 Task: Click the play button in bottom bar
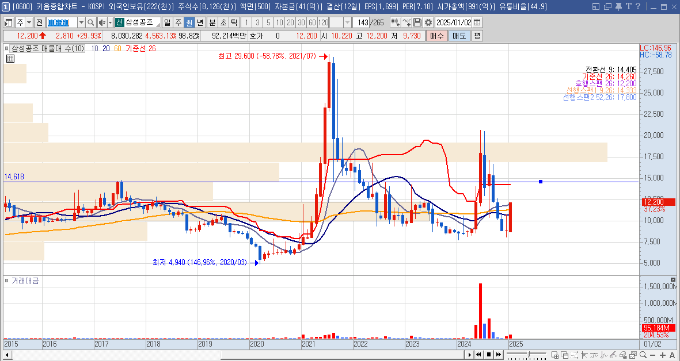(x=469, y=355)
